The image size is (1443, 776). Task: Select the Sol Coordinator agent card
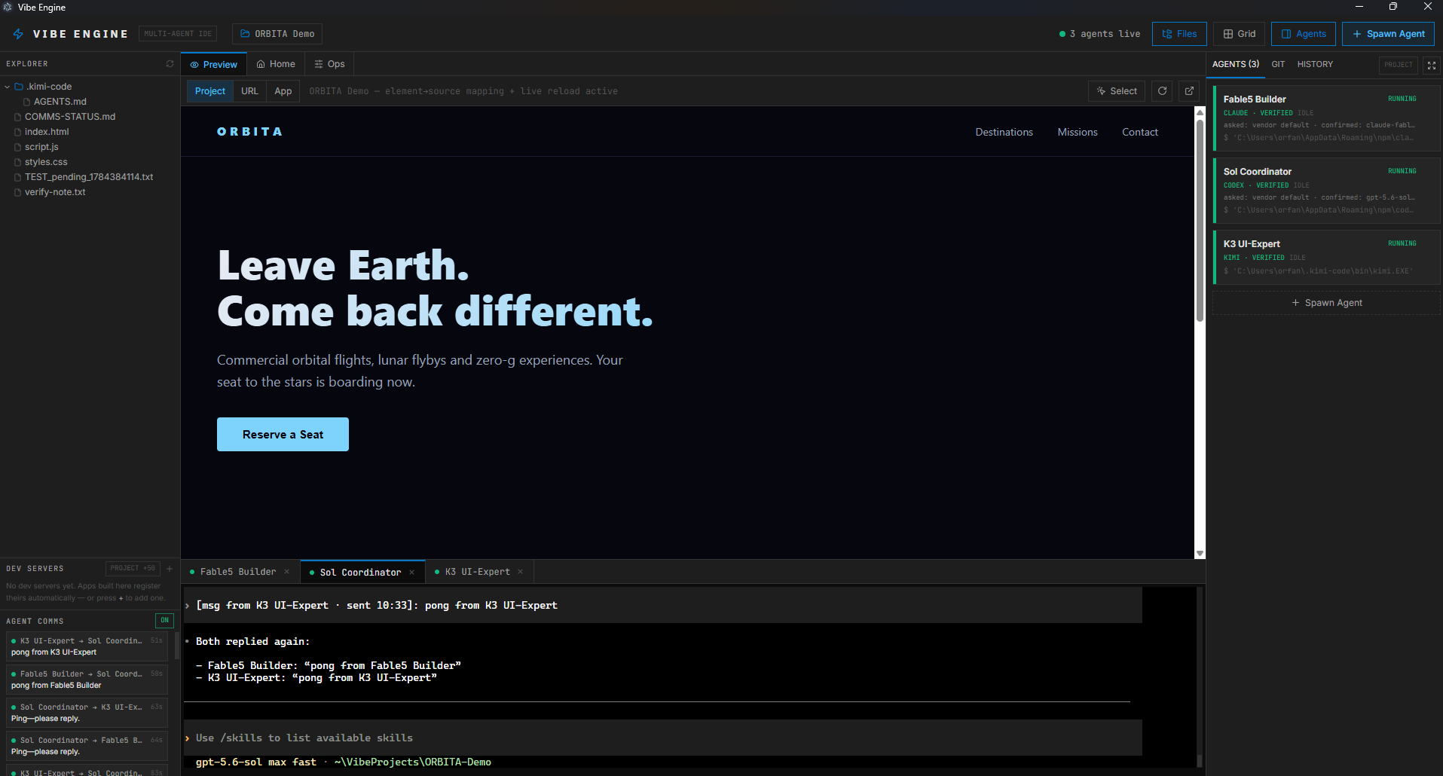point(1326,191)
